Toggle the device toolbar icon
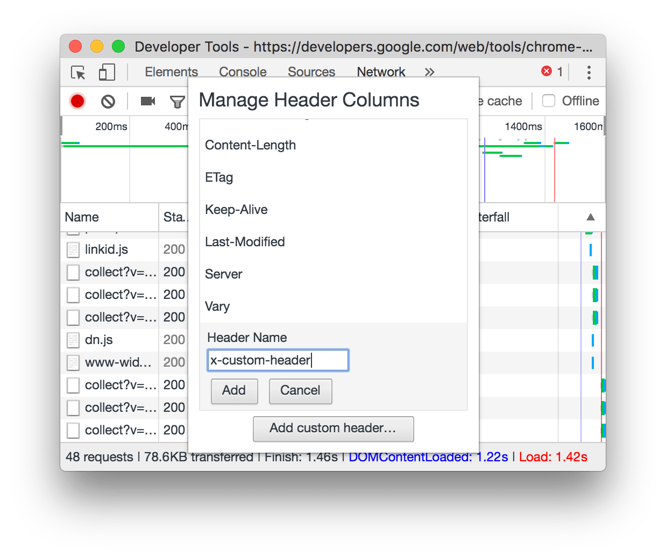This screenshot has height=557, width=666. tap(106, 72)
